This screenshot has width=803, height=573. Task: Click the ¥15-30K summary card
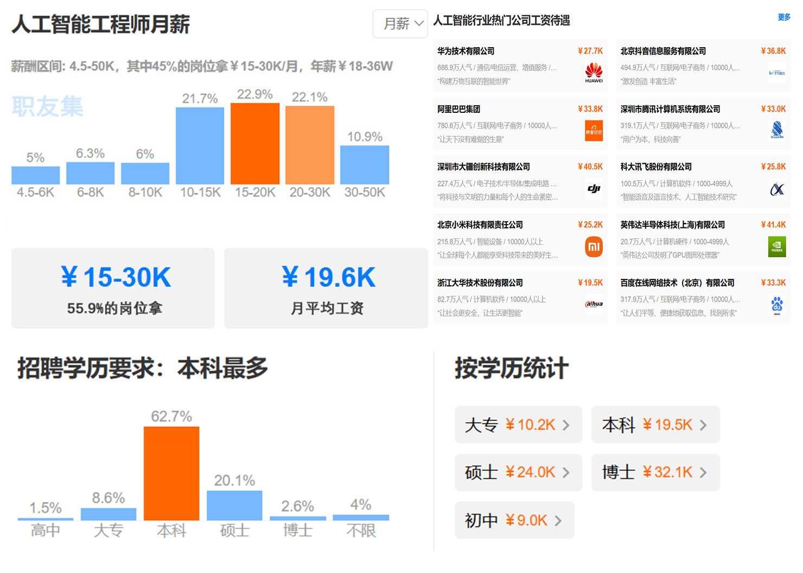pyautogui.click(x=113, y=288)
